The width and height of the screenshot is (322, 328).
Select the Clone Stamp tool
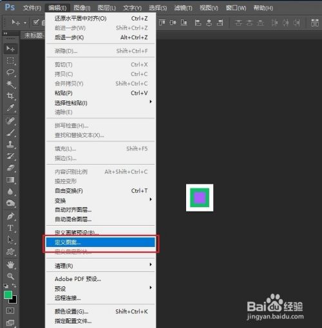click(x=10, y=144)
